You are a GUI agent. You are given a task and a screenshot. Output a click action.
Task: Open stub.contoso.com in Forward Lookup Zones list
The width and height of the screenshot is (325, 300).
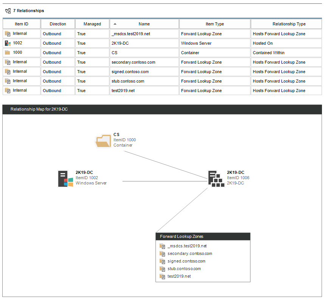pyautogui.click(x=184, y=269)
